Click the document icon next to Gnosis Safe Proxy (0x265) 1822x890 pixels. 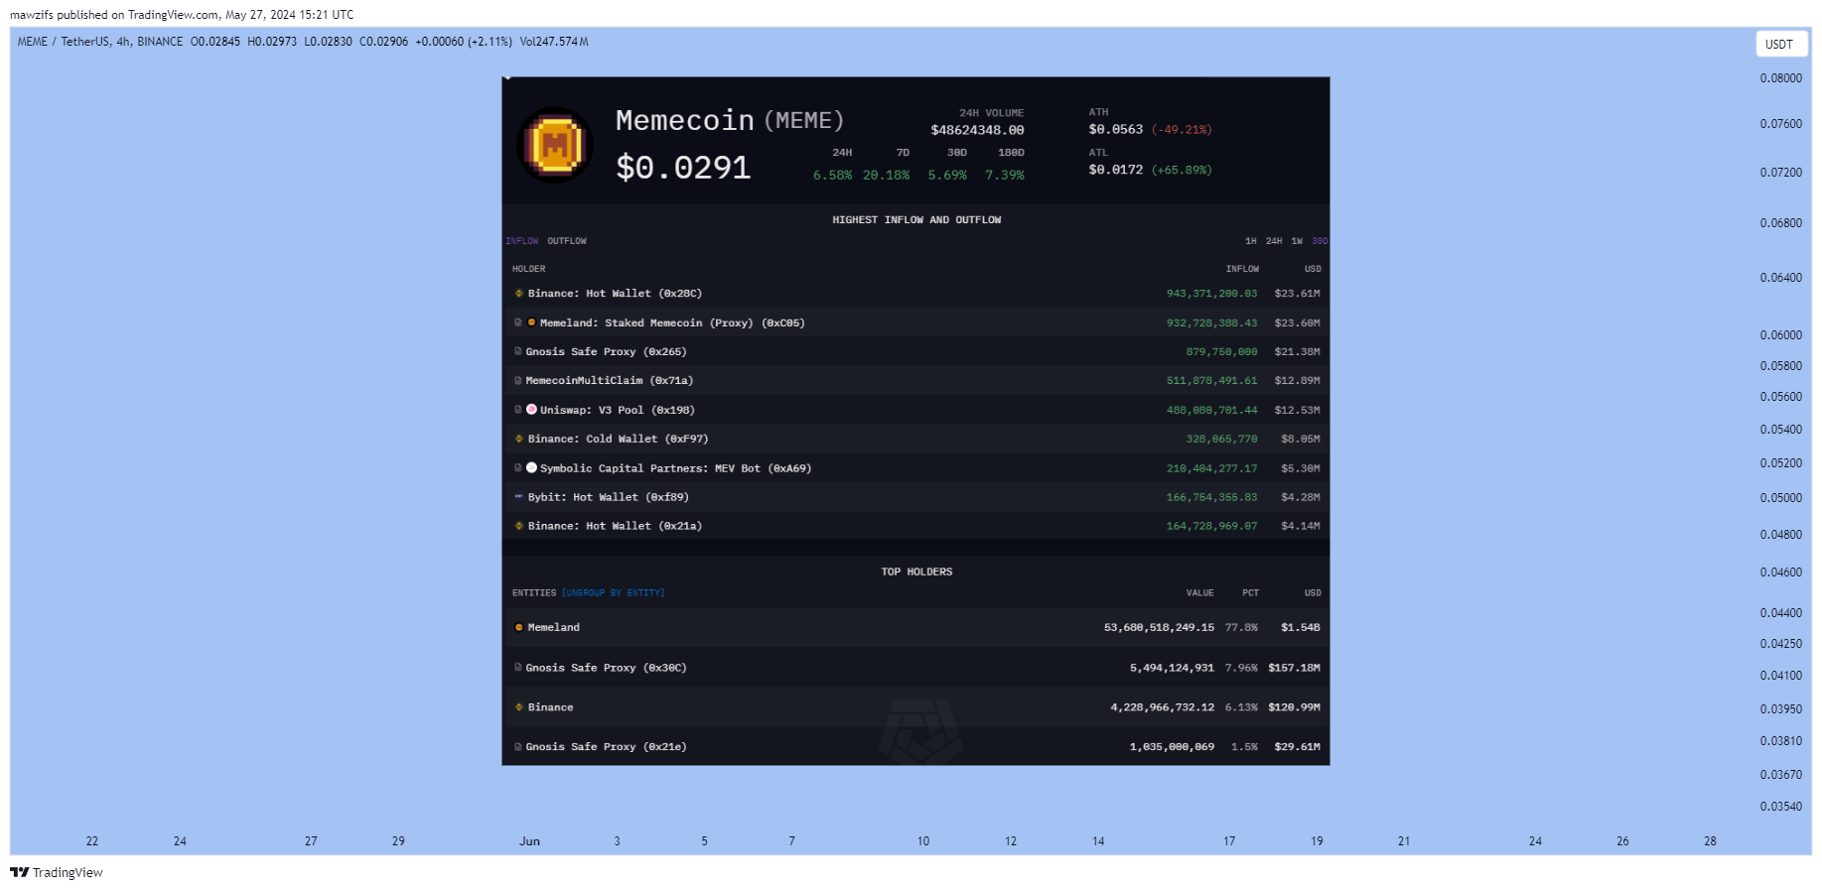[x=518, y=351]
